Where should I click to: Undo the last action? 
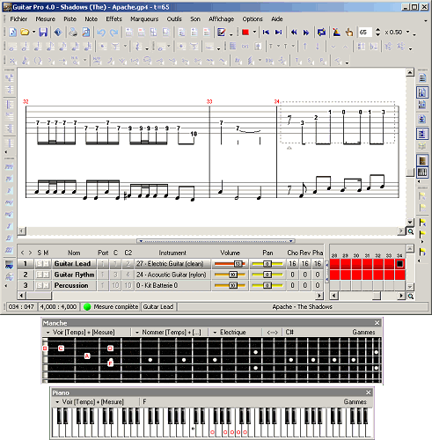[101, 32]
